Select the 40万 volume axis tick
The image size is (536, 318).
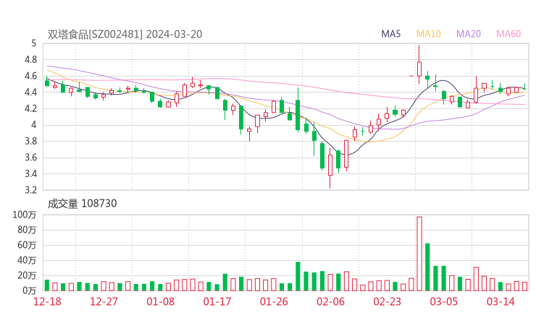pos(27,260)
